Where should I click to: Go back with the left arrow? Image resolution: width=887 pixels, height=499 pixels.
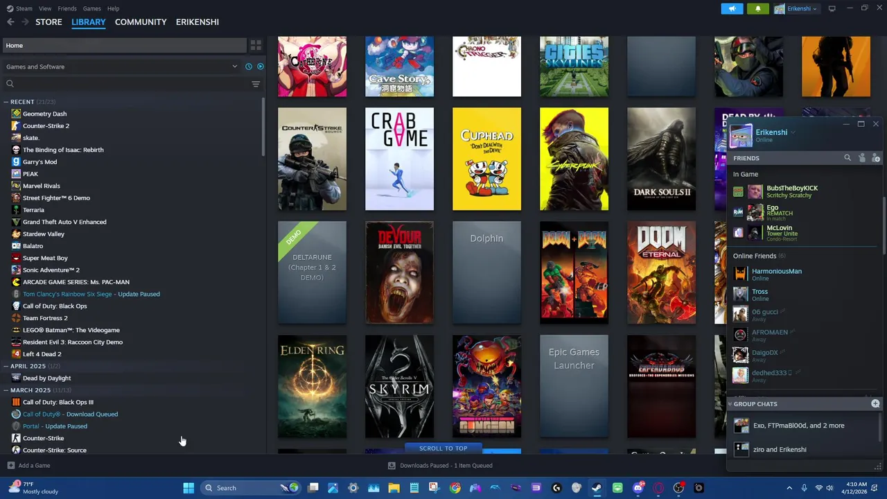(x=10, y=22)
